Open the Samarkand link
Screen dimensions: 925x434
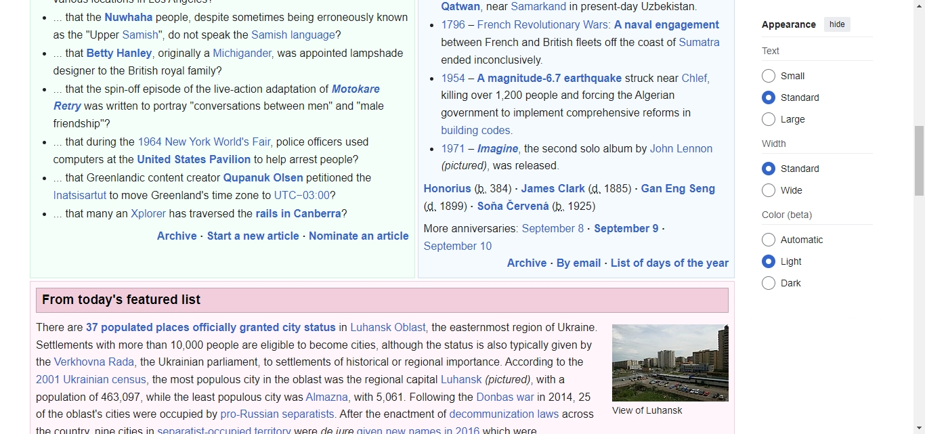click(539, 6)
